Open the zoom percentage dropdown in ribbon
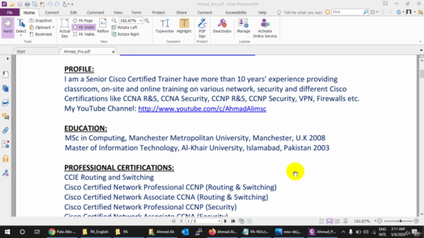The height and width of the screenshot is (238, 424). tap(140, 20)
